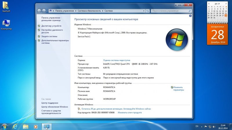Click Изменить параметры link
This screenshot has height=130, width=232.
(179, 89)
